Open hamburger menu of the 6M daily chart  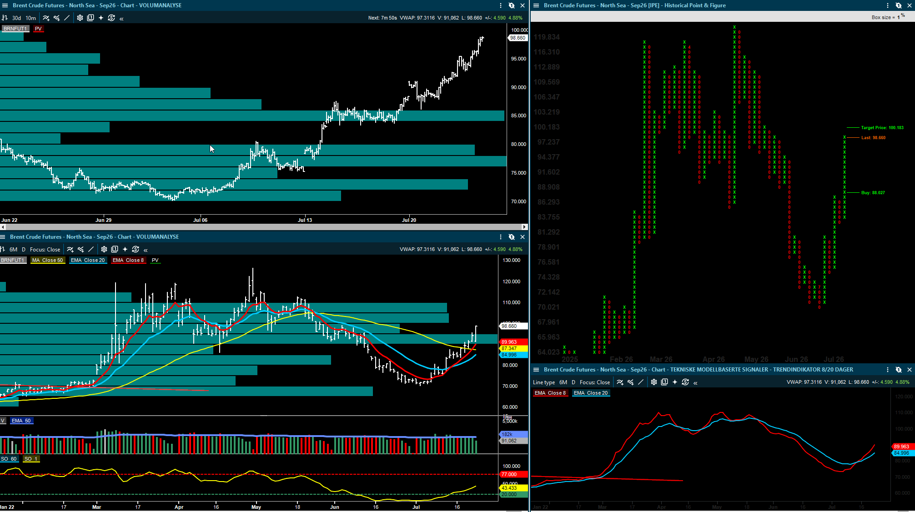[3, 237]
